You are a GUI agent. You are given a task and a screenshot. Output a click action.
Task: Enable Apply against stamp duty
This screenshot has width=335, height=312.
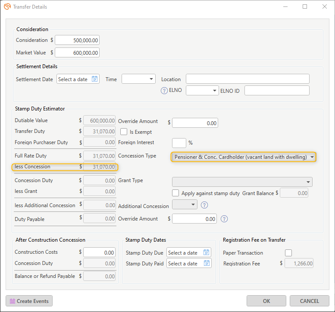coord(175,193)
